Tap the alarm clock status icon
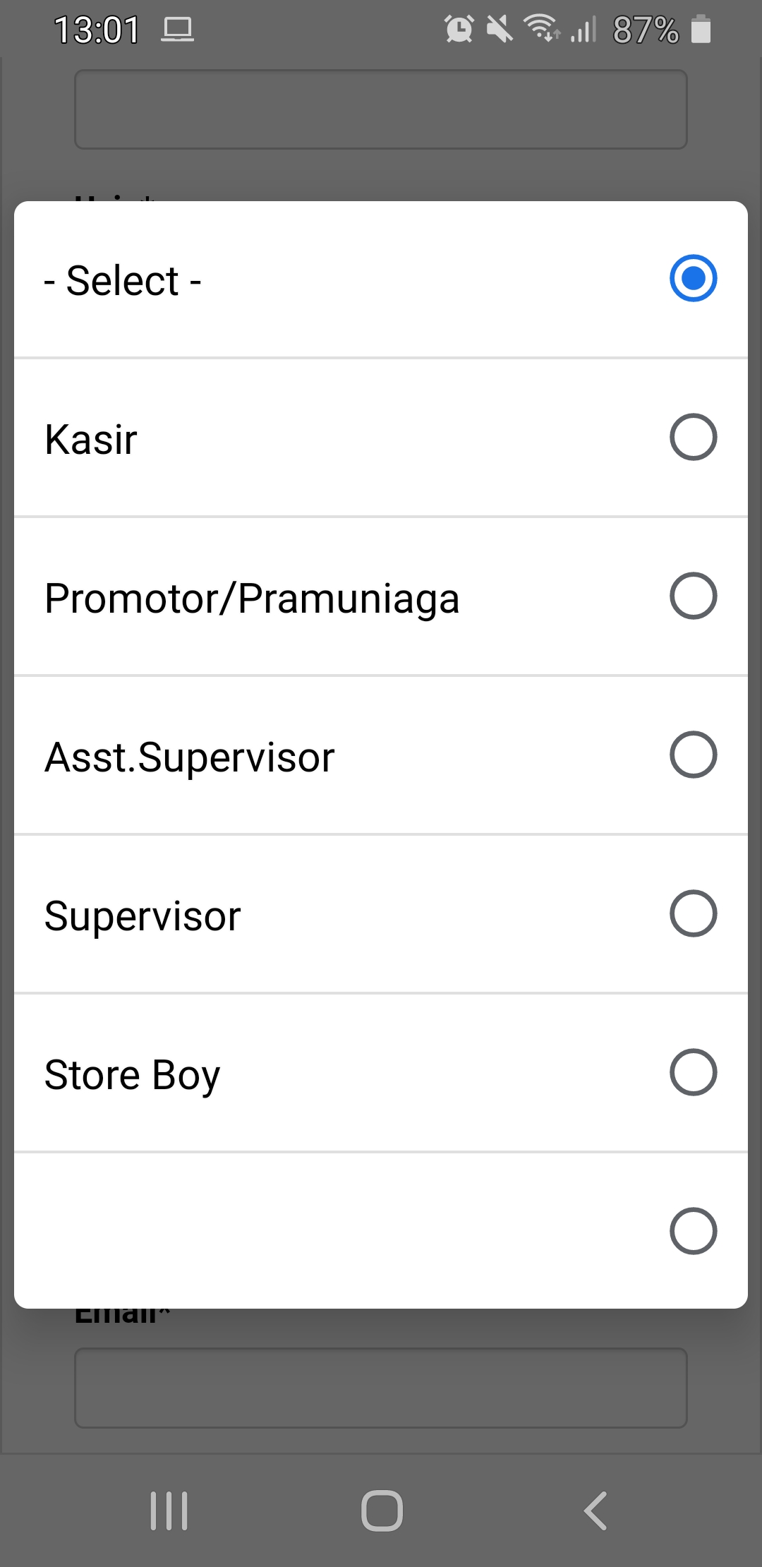Viewport: 762px width, 1567px height. tap(459, 30)
